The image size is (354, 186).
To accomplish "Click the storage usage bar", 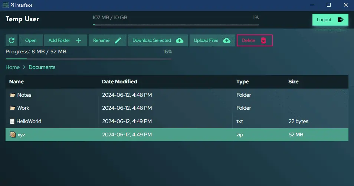I will pyautogui.click(x=176, y=25).
